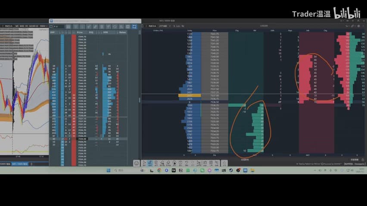367x206 pixels.
Task: Select the cursor pointer tool on annotation toolbar
Action: click(144, 163)
